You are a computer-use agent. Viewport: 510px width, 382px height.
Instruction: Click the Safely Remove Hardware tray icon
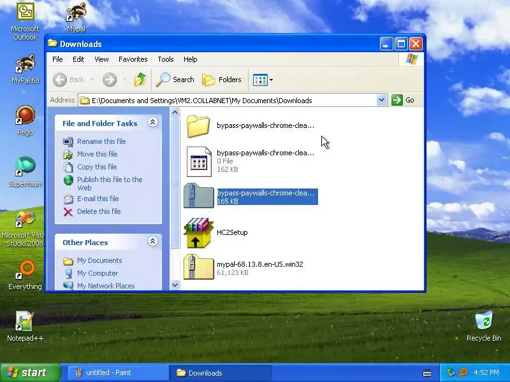click(451, 372)
